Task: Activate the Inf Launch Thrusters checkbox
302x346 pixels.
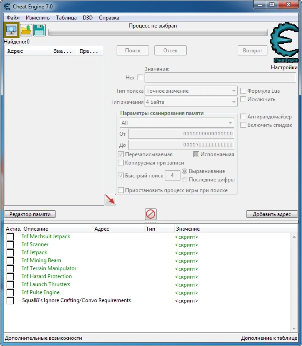Action: pyautogui.click(x=10, y=285)
